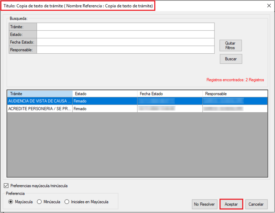The height and width of the screenshot is (213, 275).
Task: Click the Responsable search input field
Action: pyautogui.click(x=125, y=50)
